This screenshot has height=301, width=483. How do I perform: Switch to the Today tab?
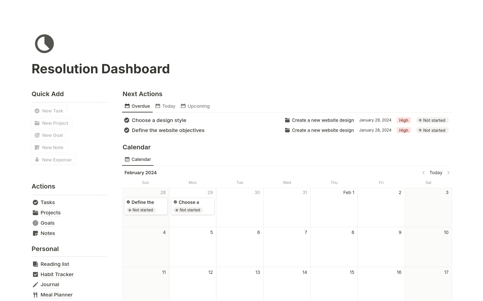(168, 106)
